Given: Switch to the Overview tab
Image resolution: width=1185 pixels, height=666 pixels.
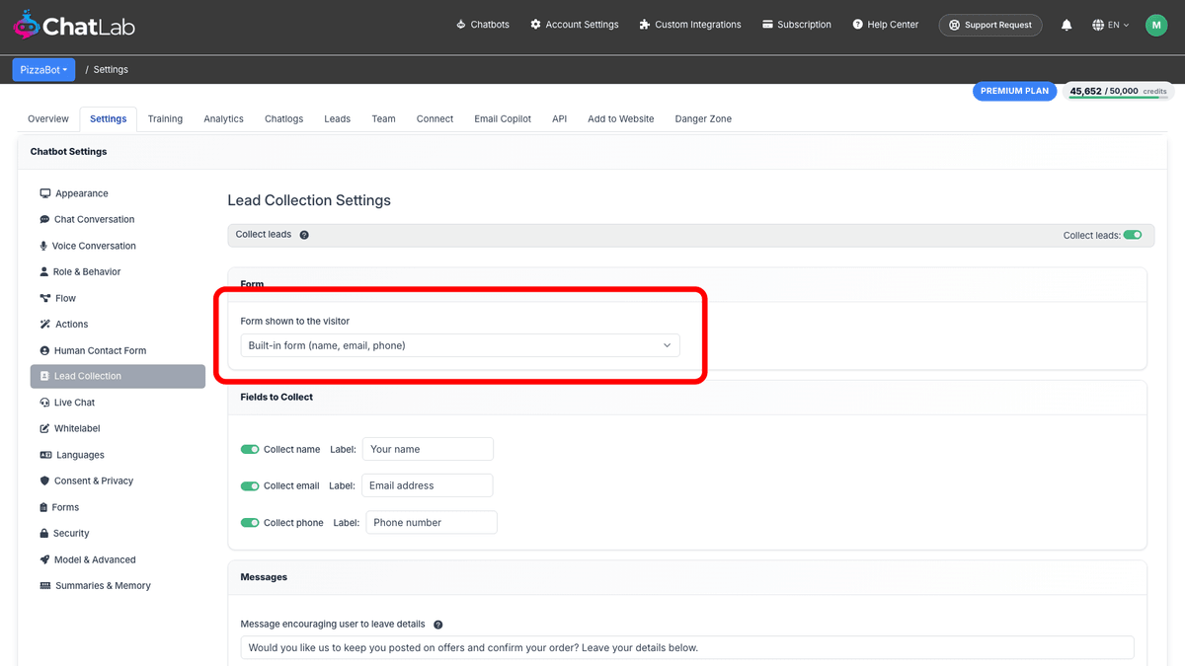Looking at the screenshot, I should point(48,118).
